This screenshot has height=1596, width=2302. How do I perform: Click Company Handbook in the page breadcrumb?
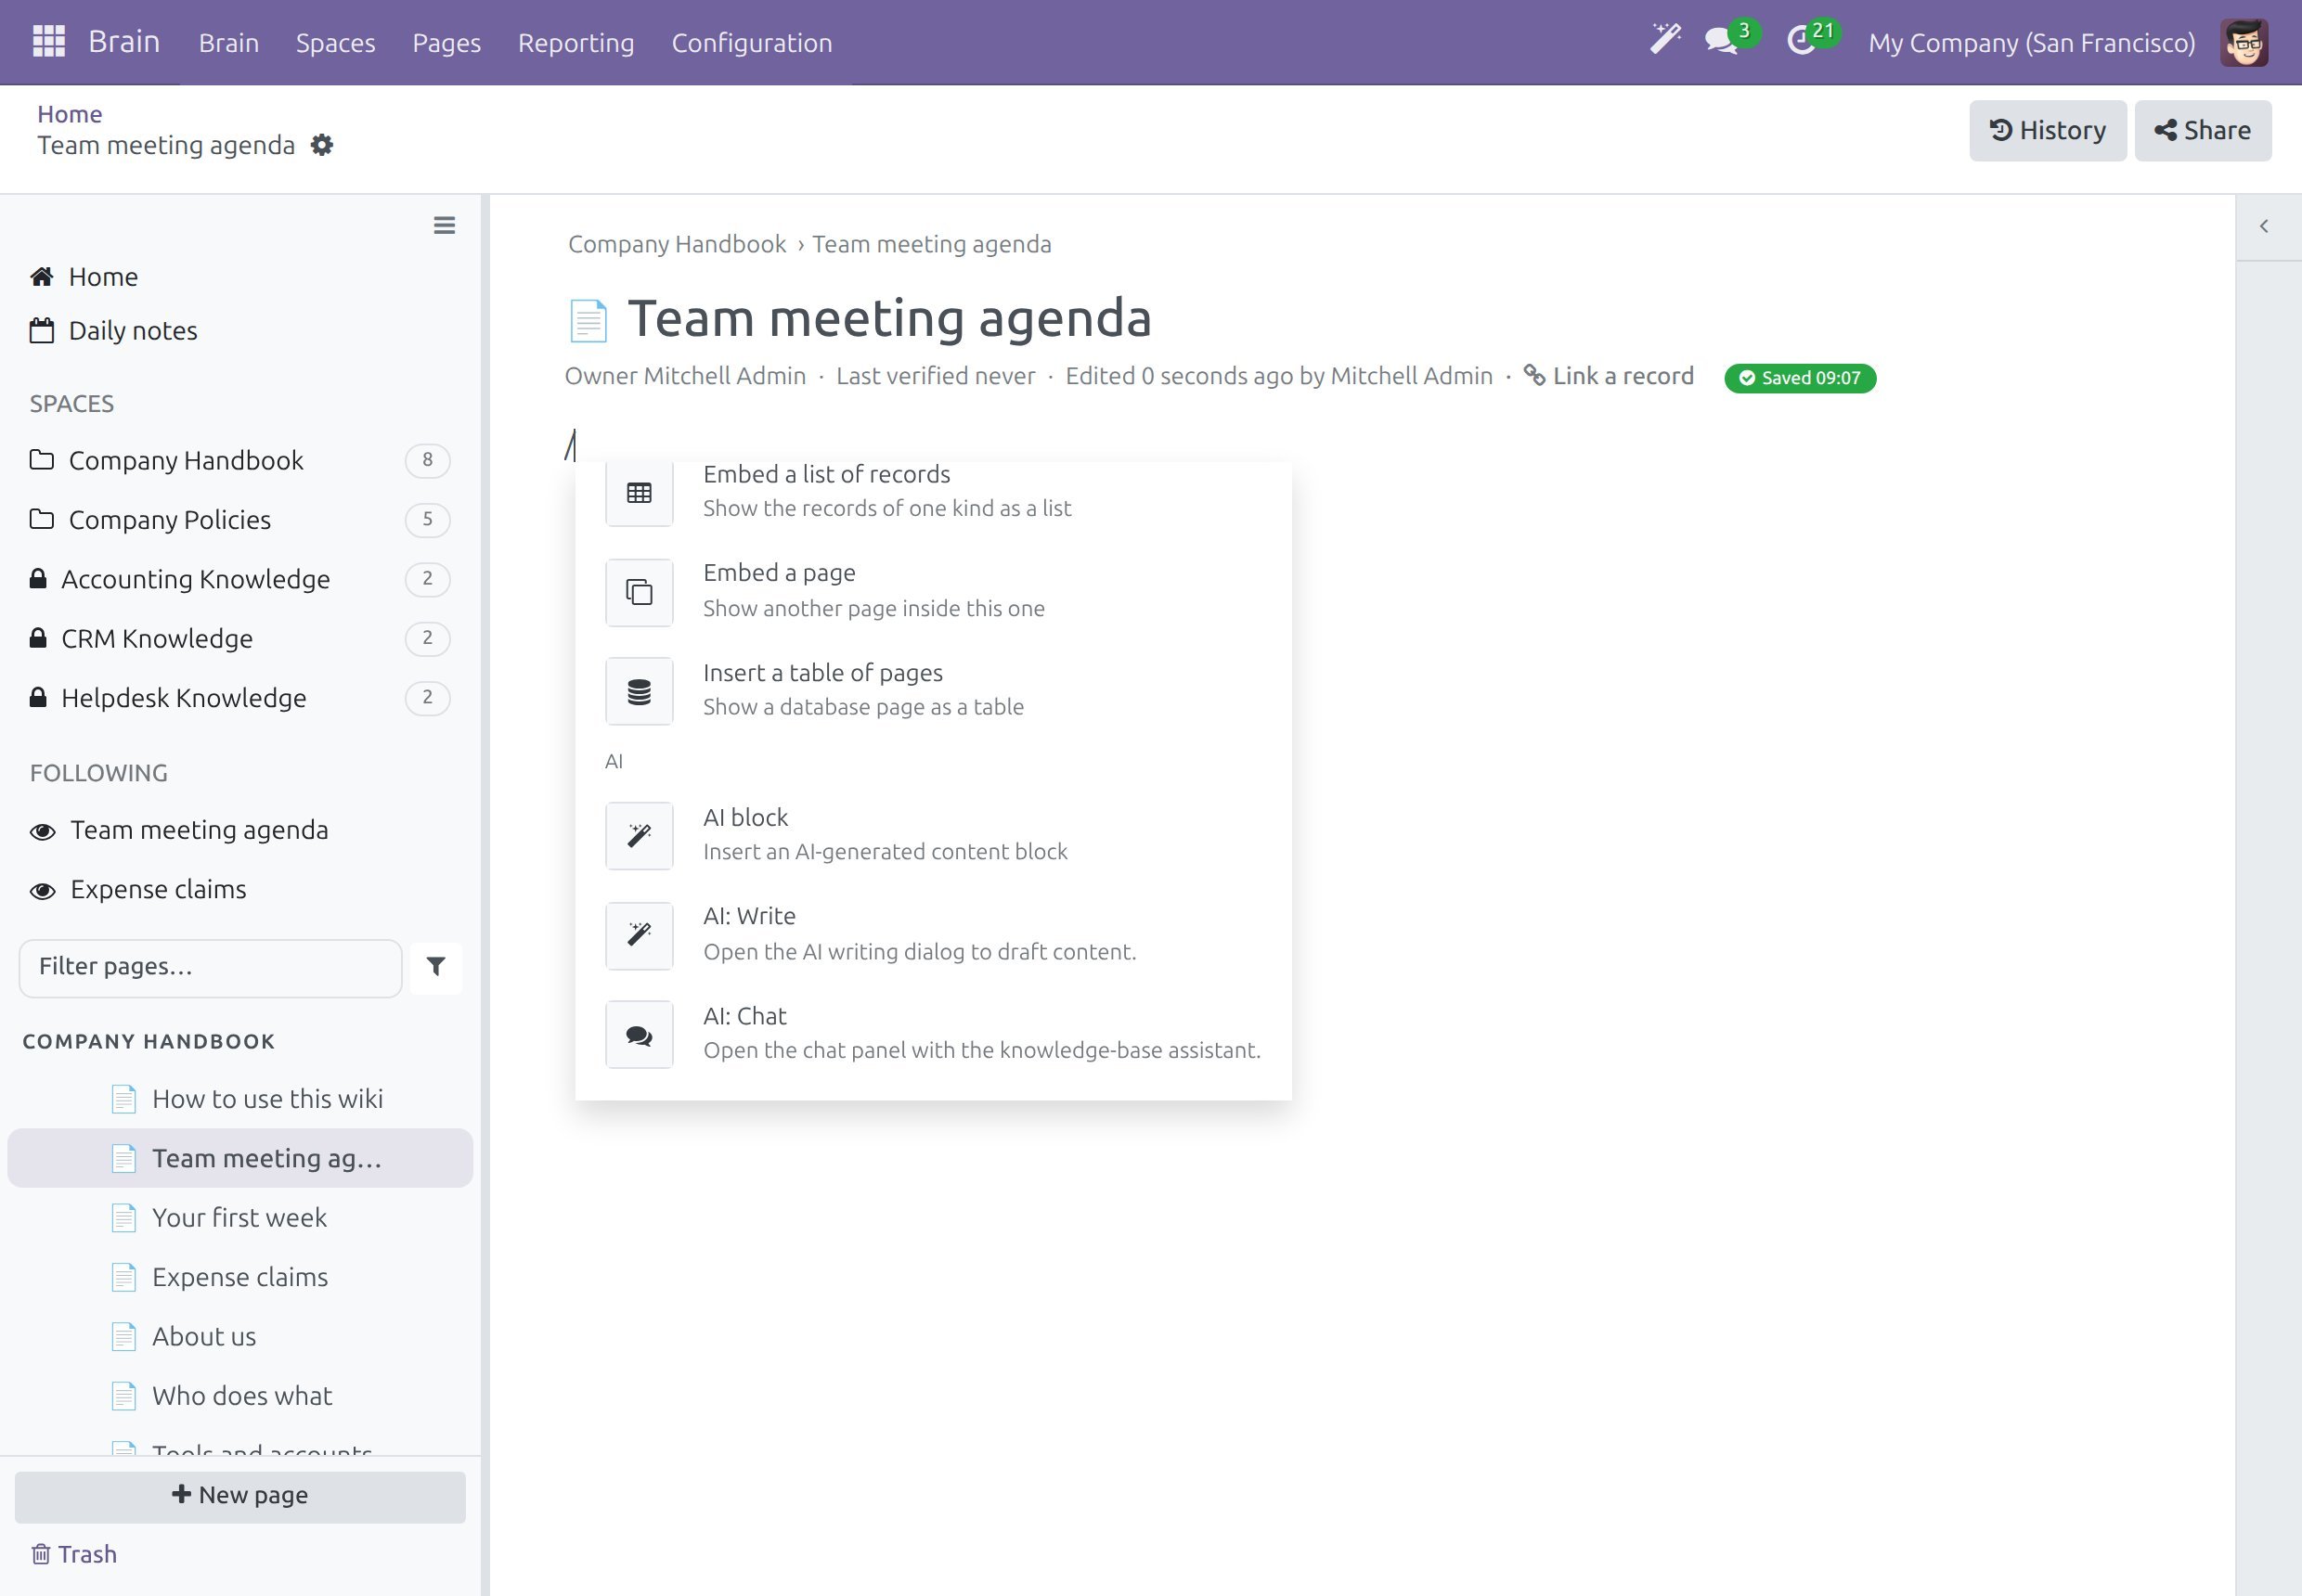tap(678, 244)
